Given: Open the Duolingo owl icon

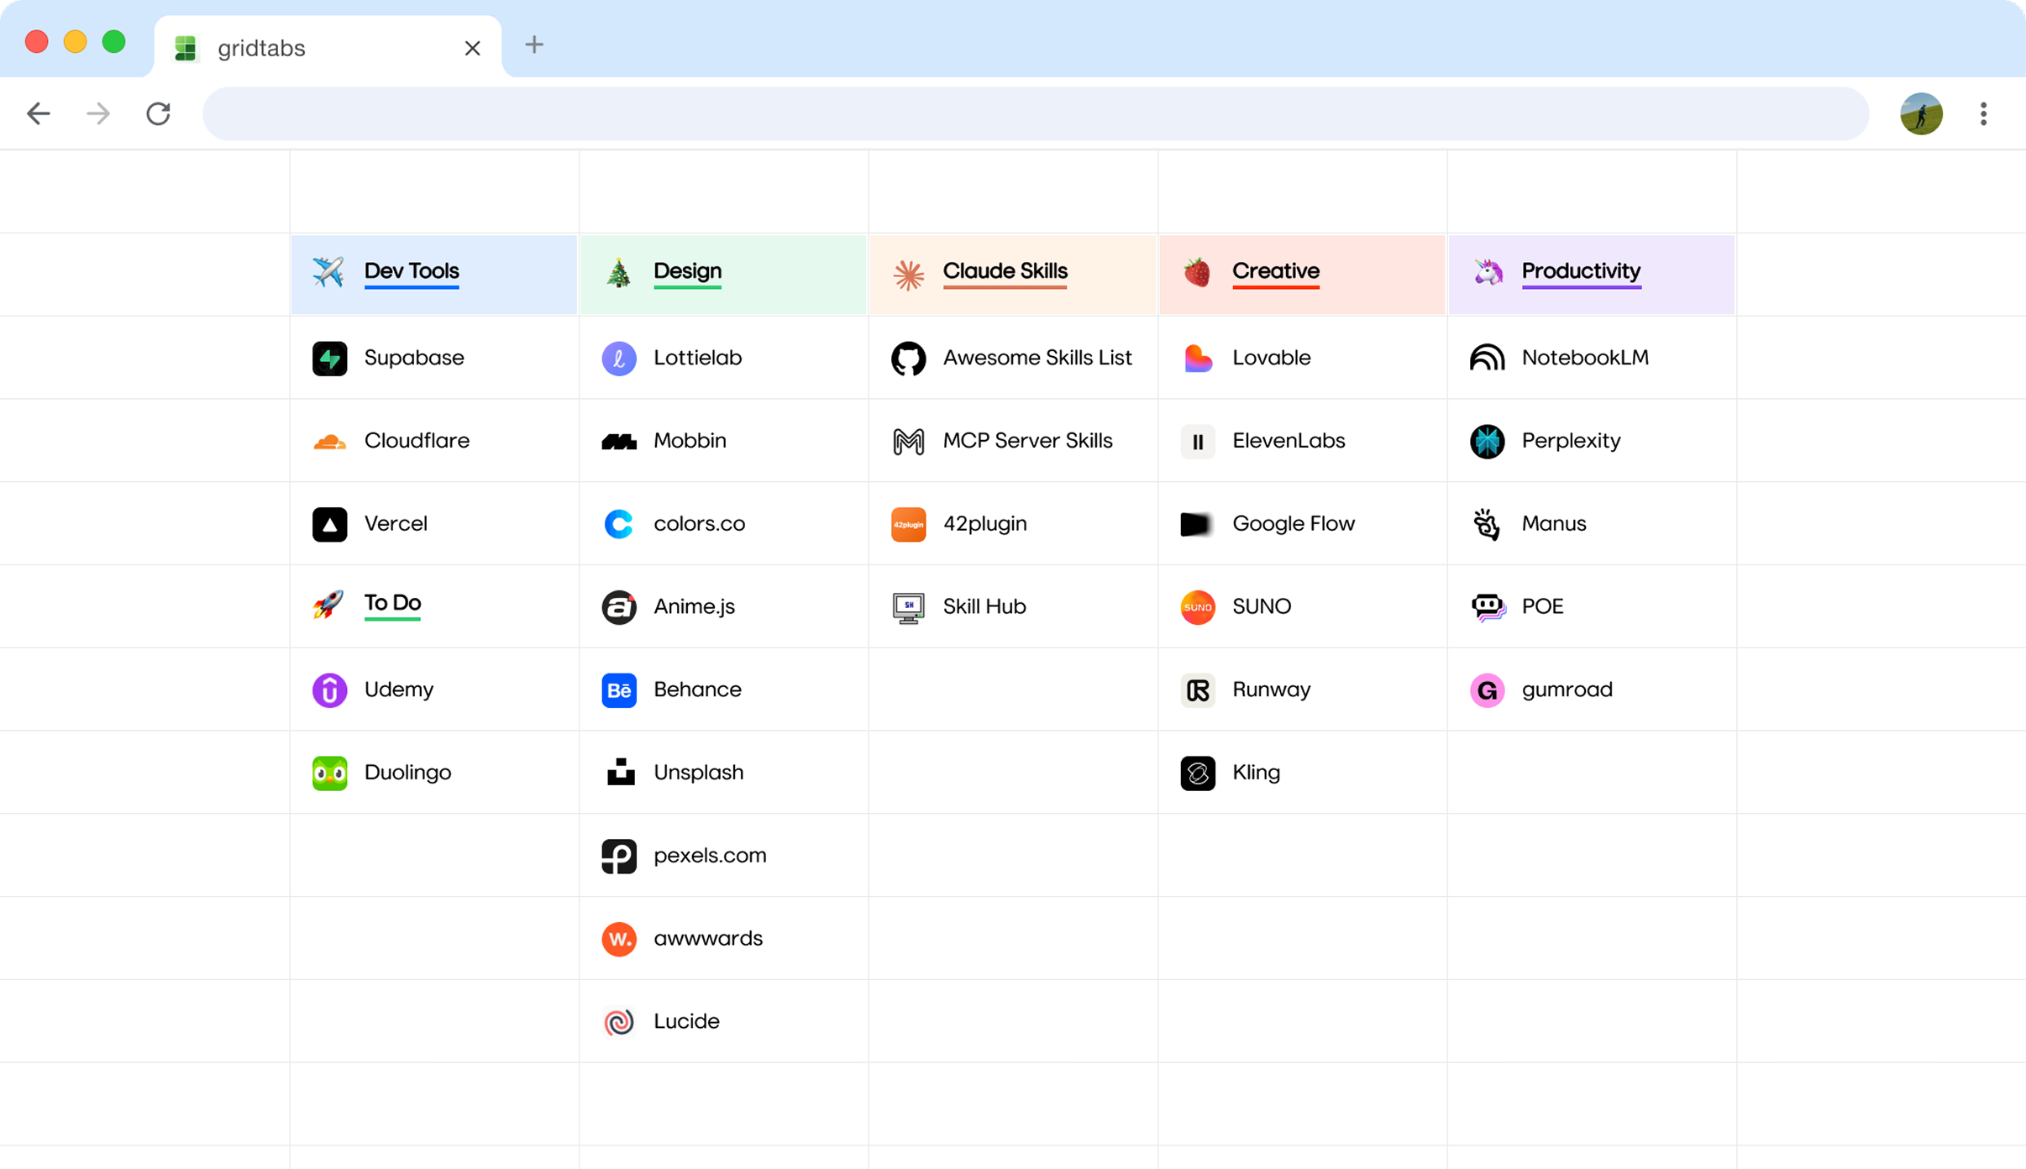Looking at the screenshot, I should click(329, 773).
